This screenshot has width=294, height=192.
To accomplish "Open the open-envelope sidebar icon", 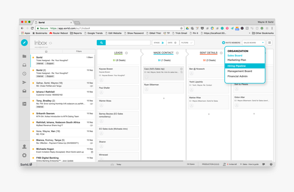I will tap(24, 91).
